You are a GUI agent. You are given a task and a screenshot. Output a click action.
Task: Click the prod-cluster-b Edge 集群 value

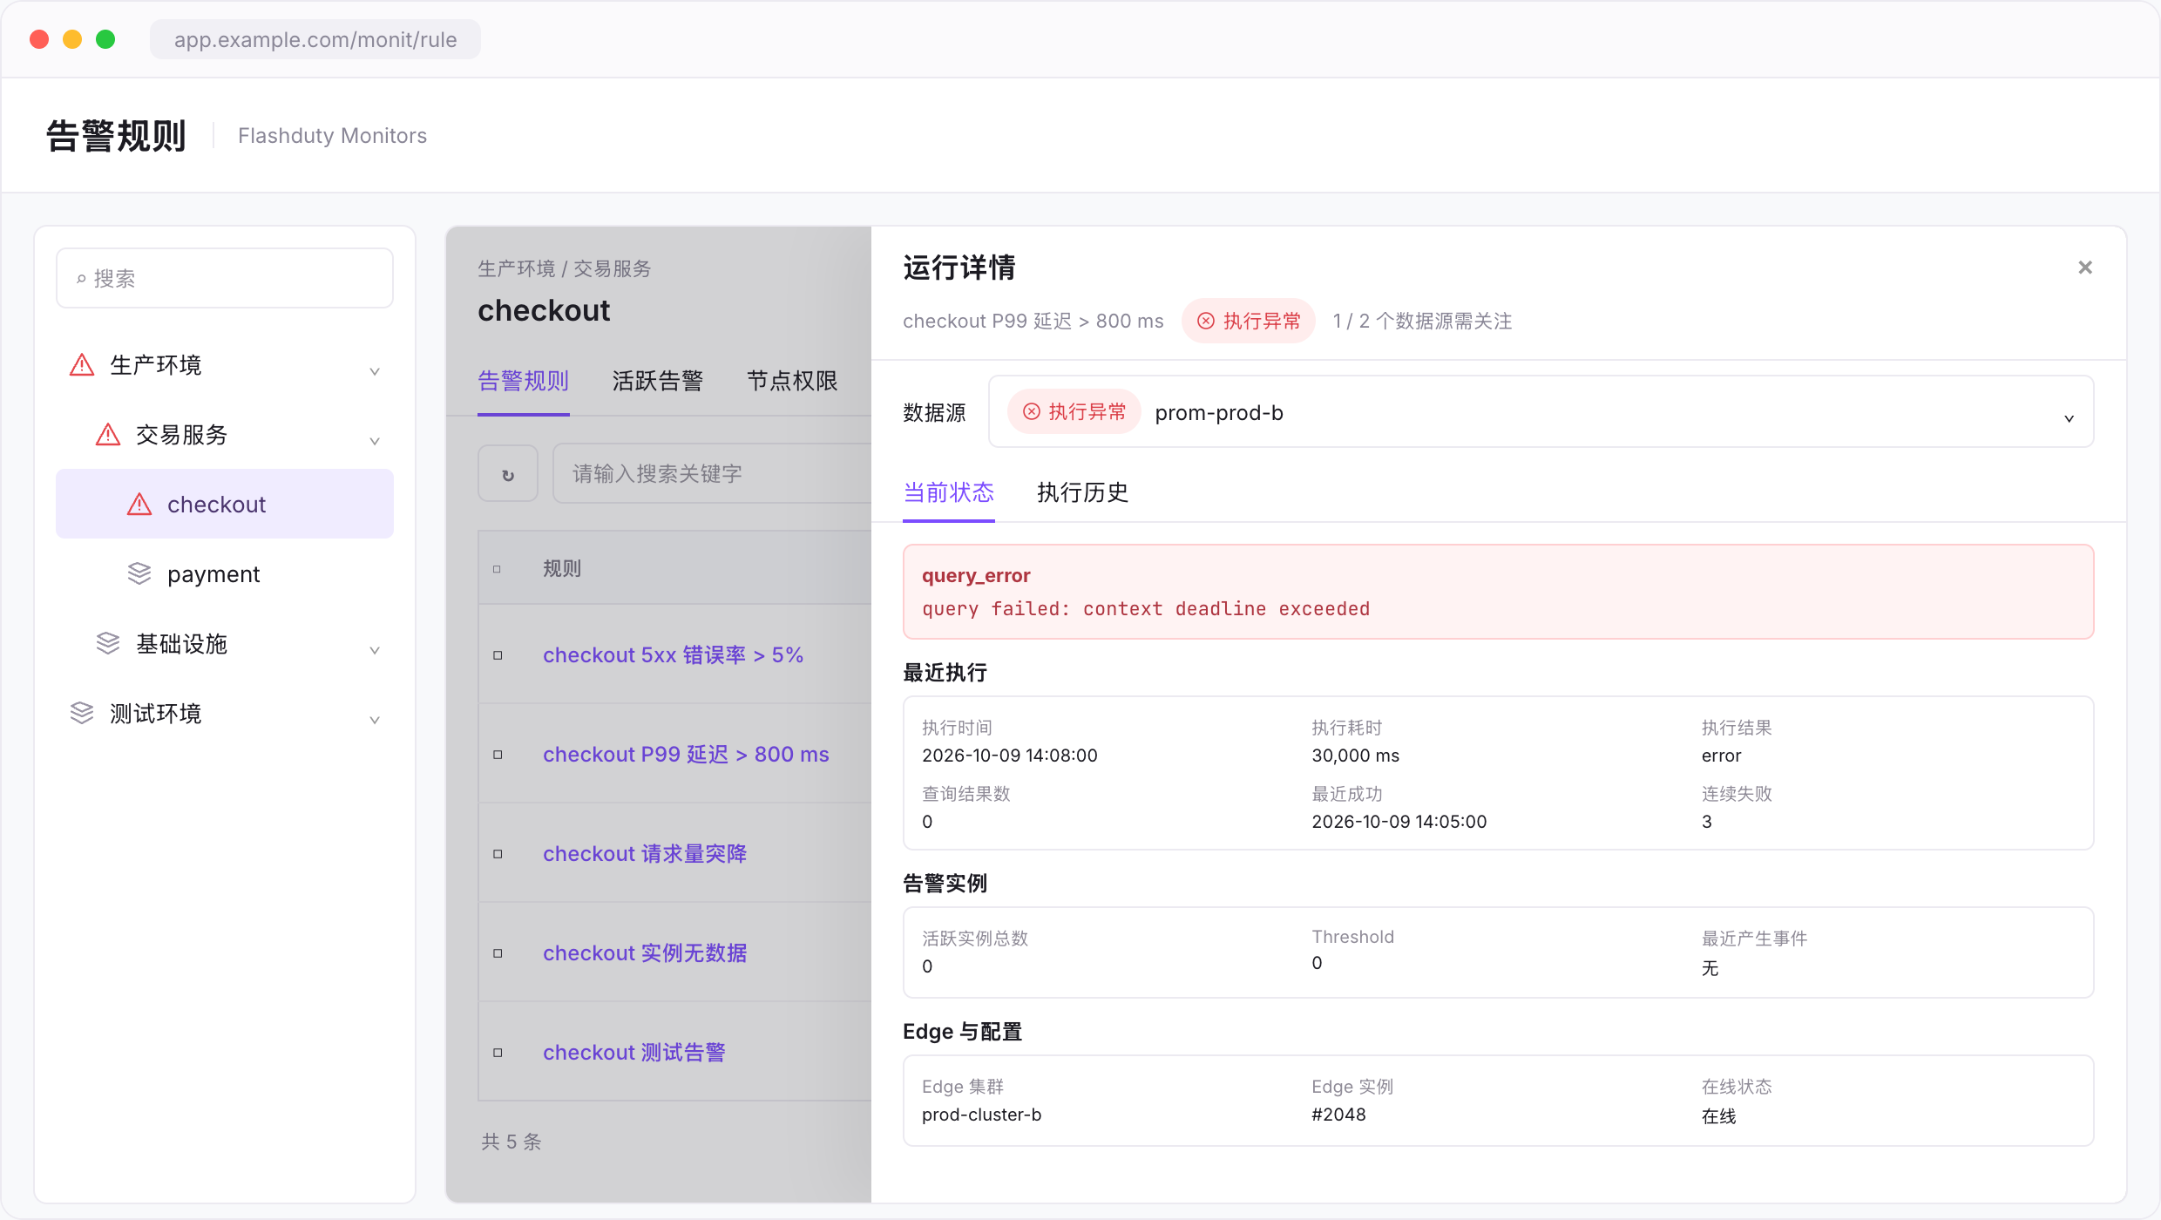point(982,1115)
